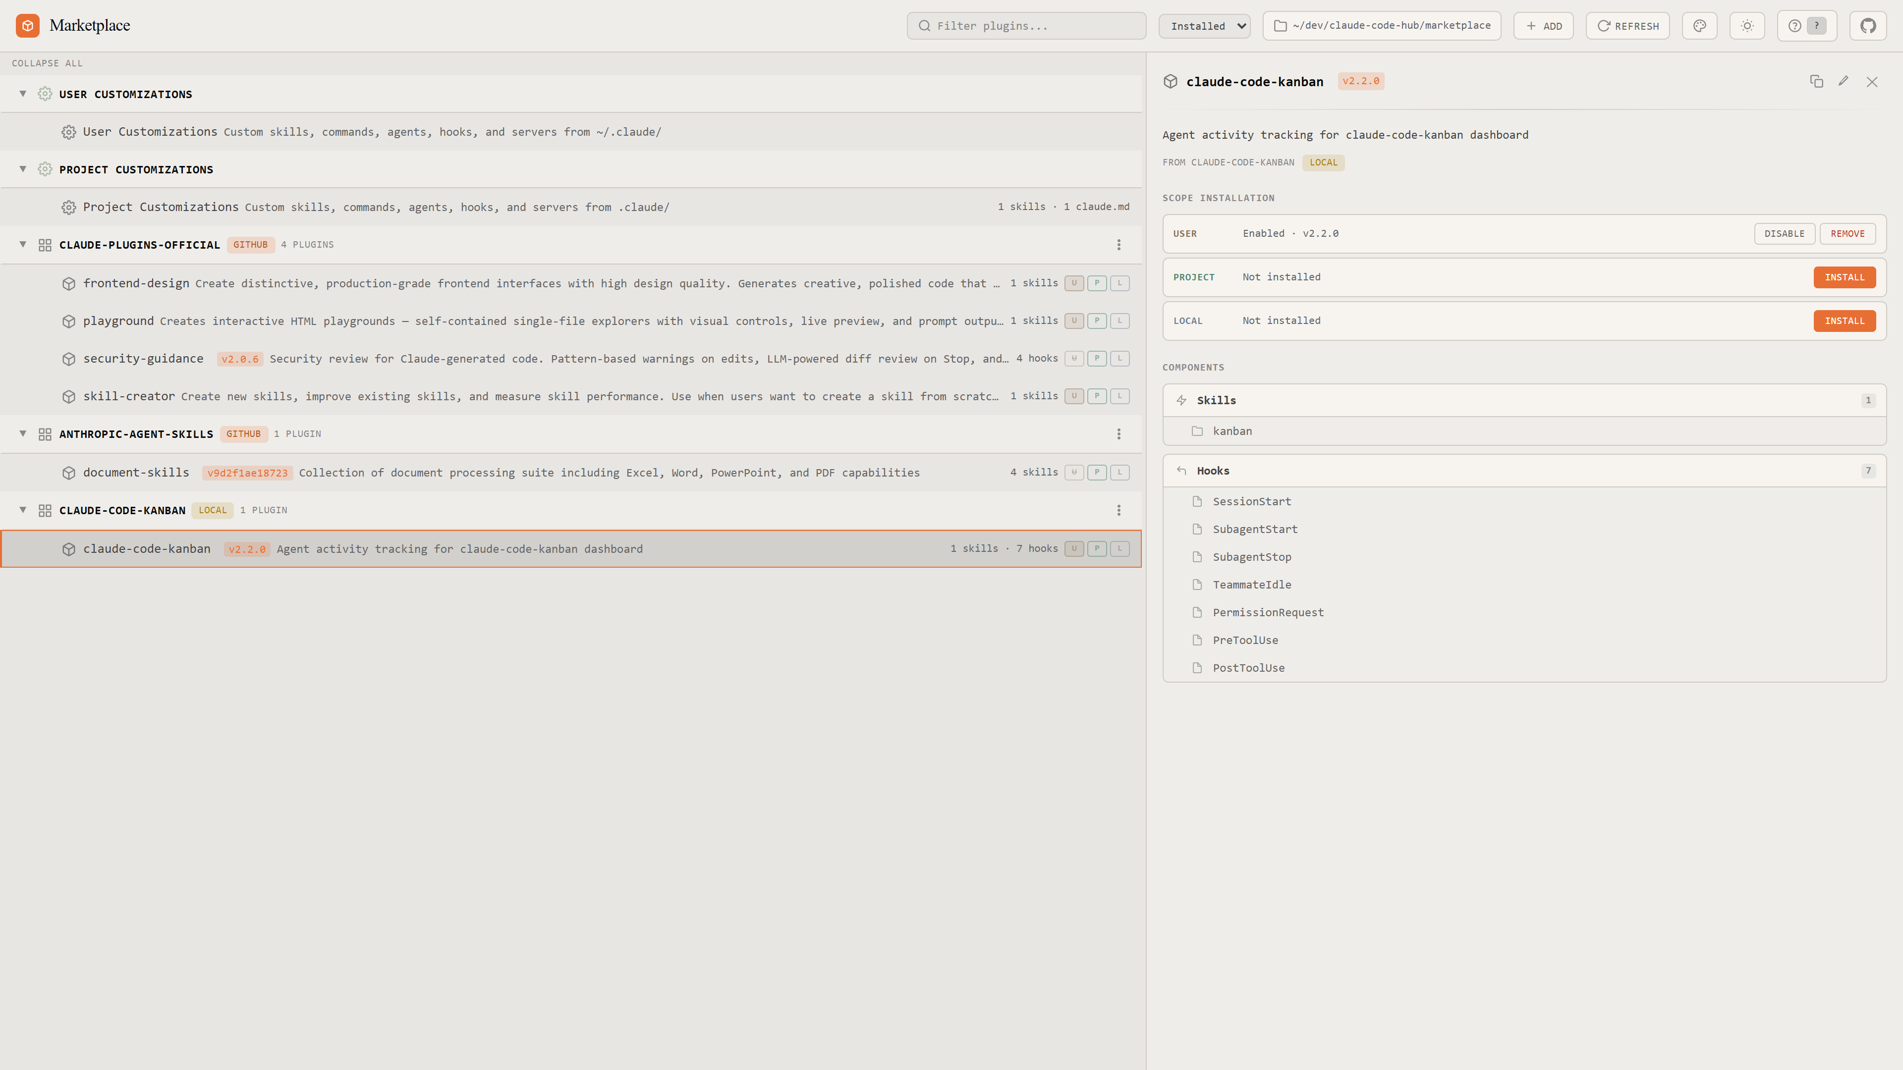This screenshot has width=1903, height=1070.
Task: Click the skill-creator package icon
Action: (x=69, y=396)
